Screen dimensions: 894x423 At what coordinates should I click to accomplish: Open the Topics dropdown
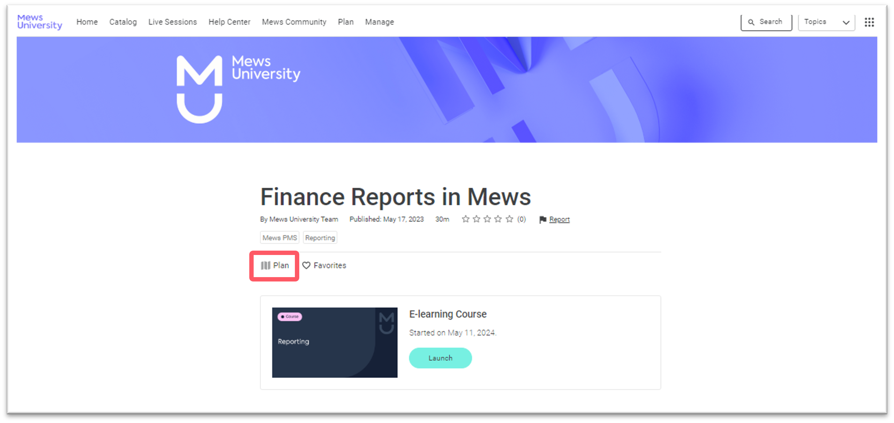coord(826,22)
